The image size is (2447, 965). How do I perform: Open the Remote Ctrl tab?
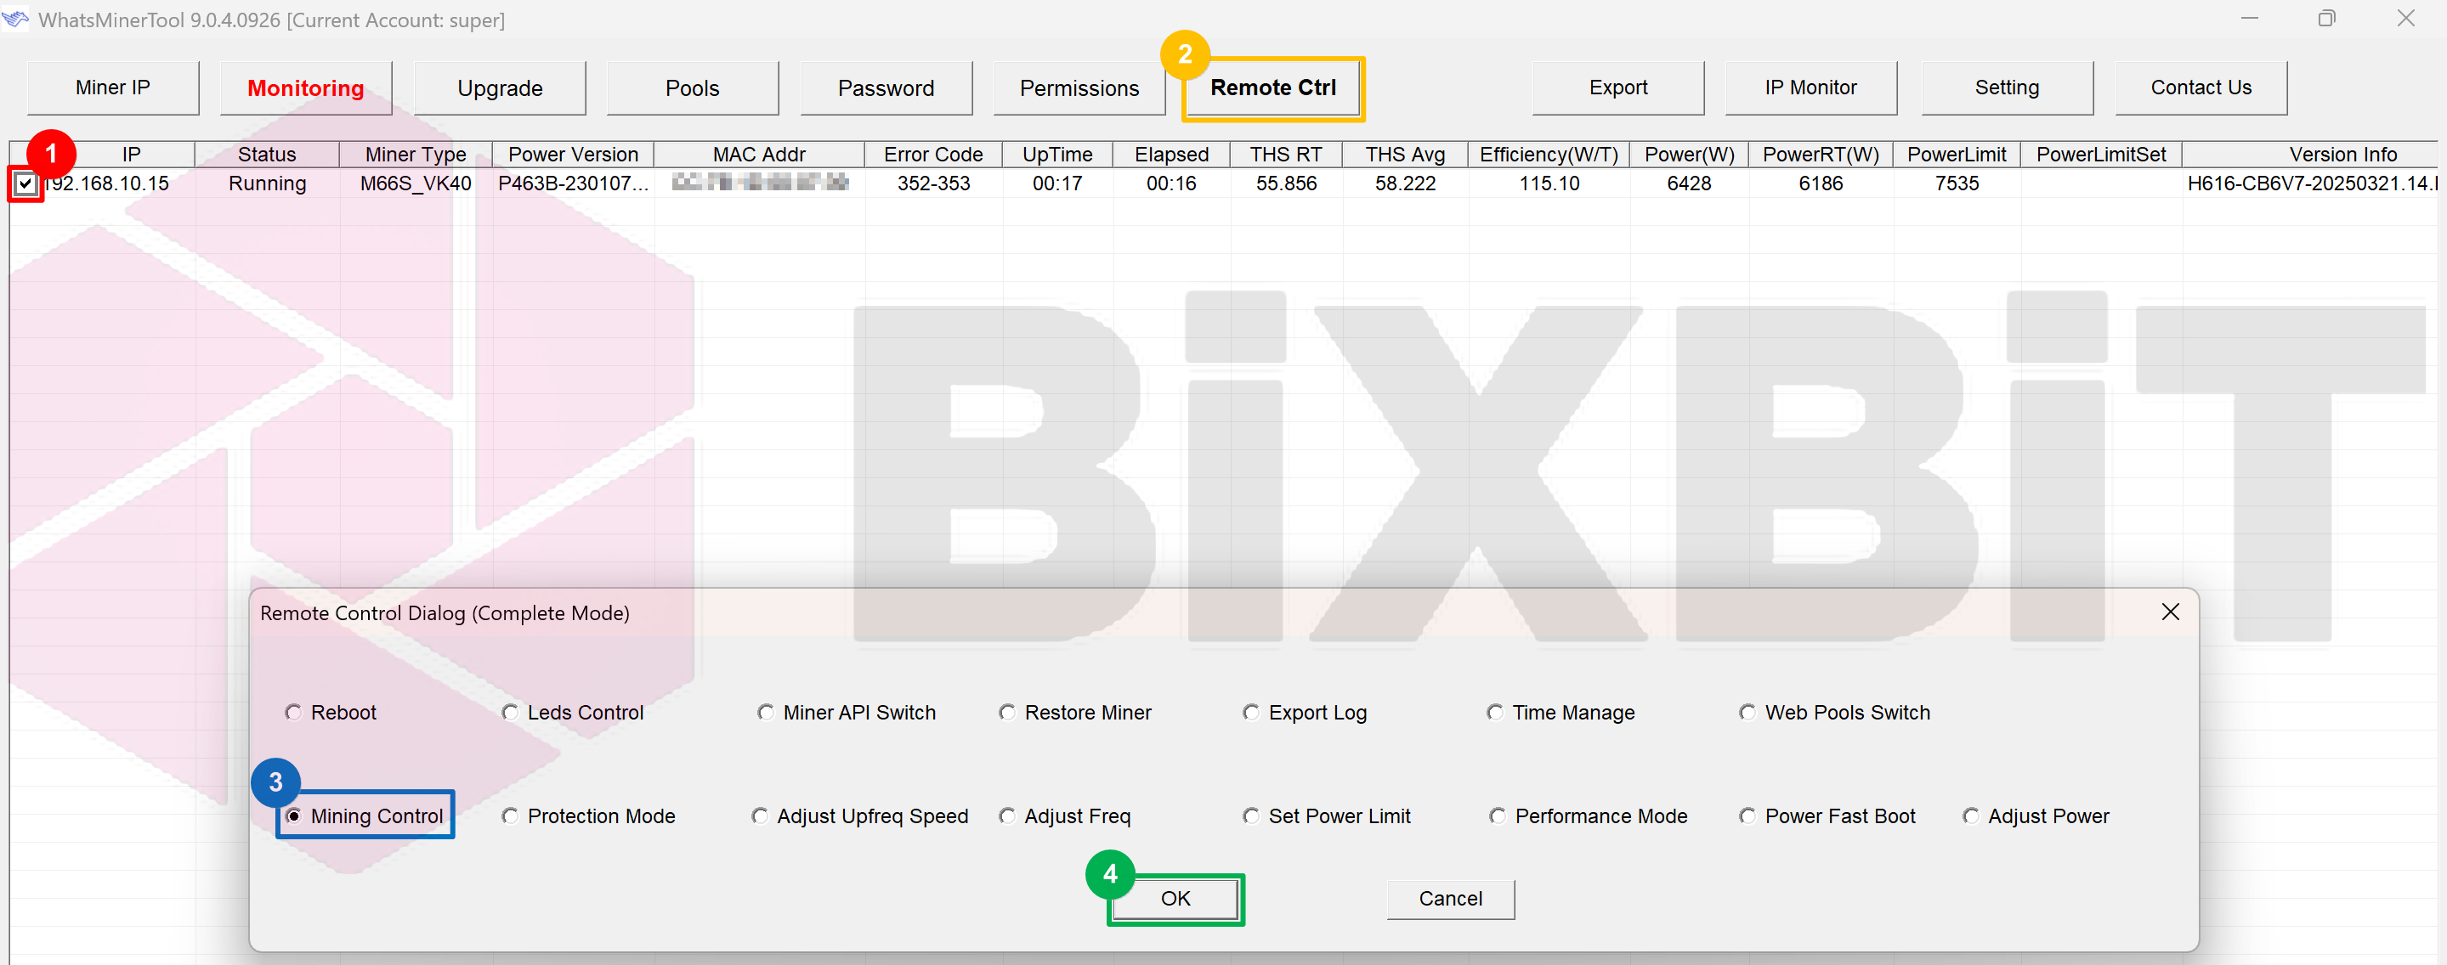[x=1273, y=87]
